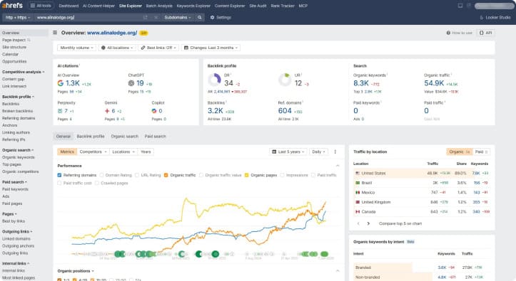Open the API button

(x=486, y=33)
